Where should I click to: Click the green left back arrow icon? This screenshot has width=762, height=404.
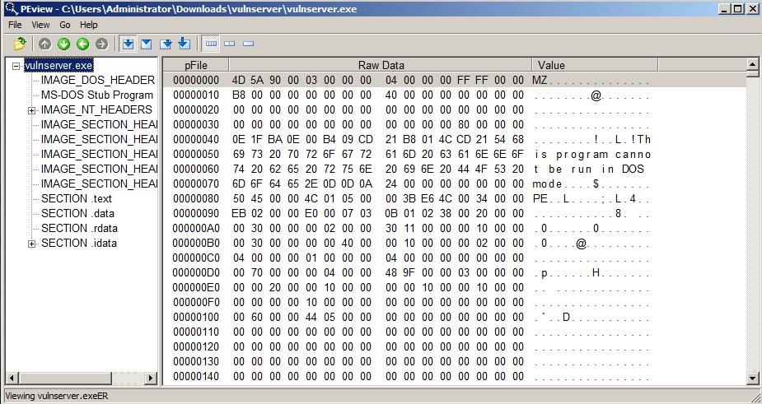click(82, 44)
